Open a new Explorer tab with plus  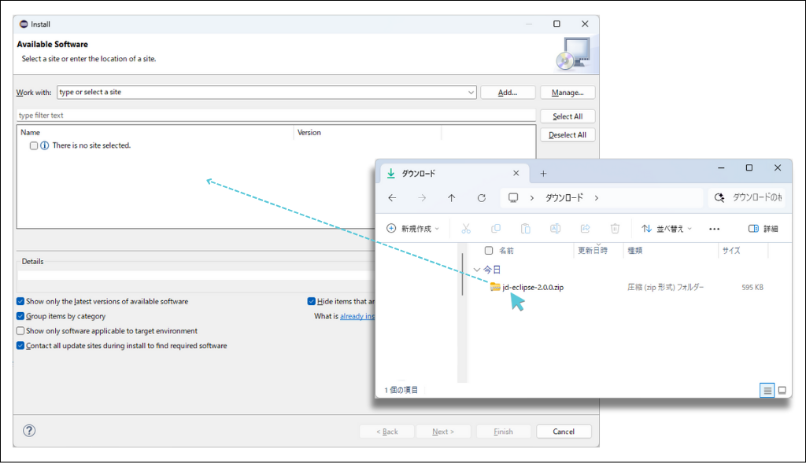(x=543, y=174)
